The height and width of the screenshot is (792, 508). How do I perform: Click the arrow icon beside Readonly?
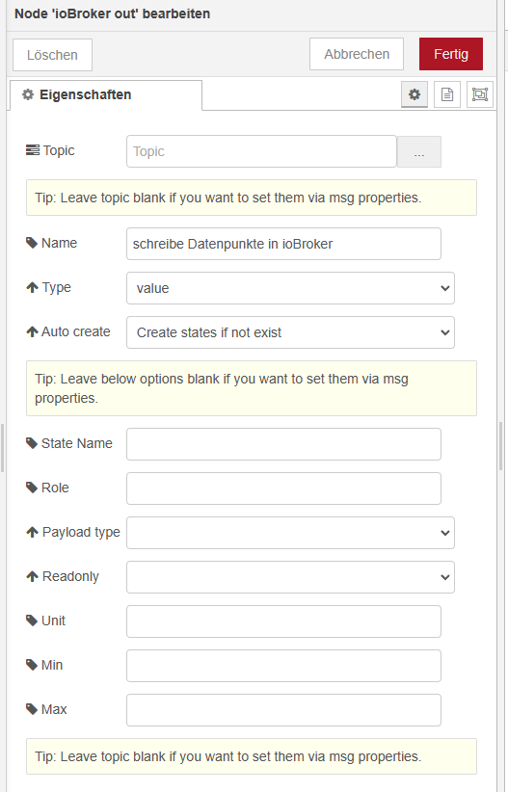pyautogui.click(x=33, y=576)
